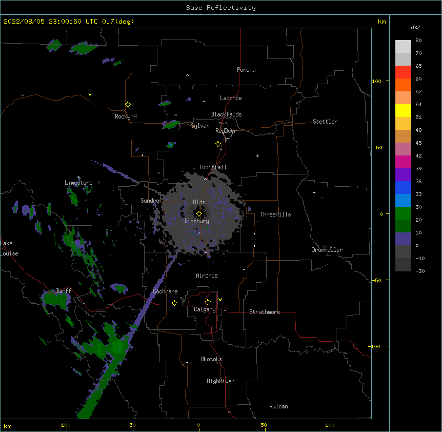Screen dimensions: 442x432
Task: Click the Okotoks label on the map
Action: [211, 359]
